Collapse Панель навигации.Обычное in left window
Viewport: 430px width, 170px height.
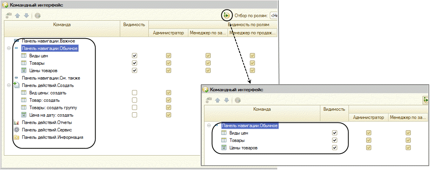[9, 48]
